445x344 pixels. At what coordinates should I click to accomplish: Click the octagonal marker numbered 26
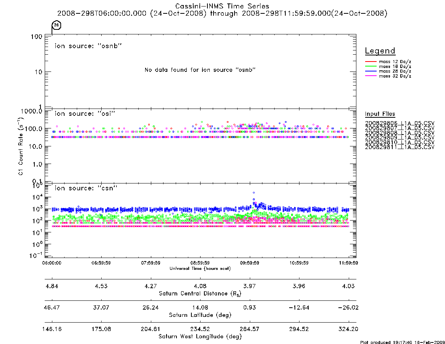(x=57, y=25)
